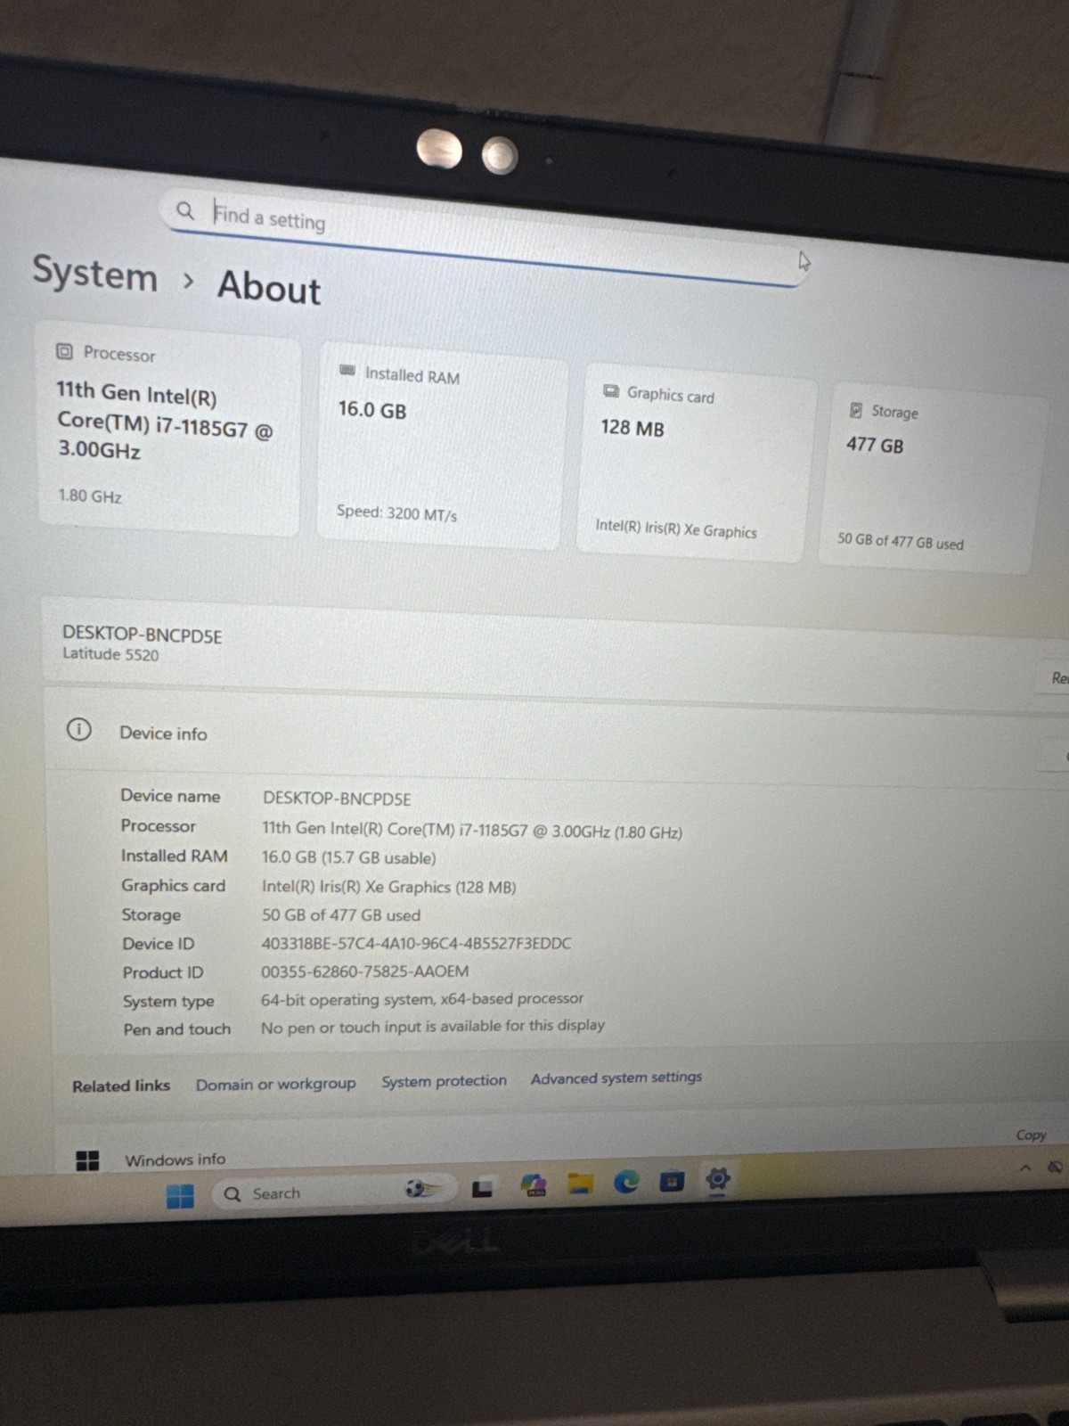This screenshot has width=1069, height=1426.
Task: Show hidden icons in the system tray
Action: pyautogui.click(x=1025, y=1168)
